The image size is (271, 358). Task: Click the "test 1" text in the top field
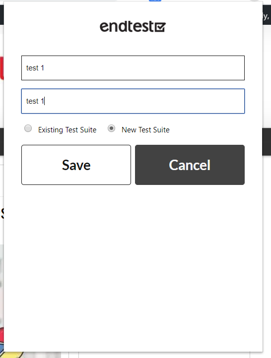tap(35, 68)
